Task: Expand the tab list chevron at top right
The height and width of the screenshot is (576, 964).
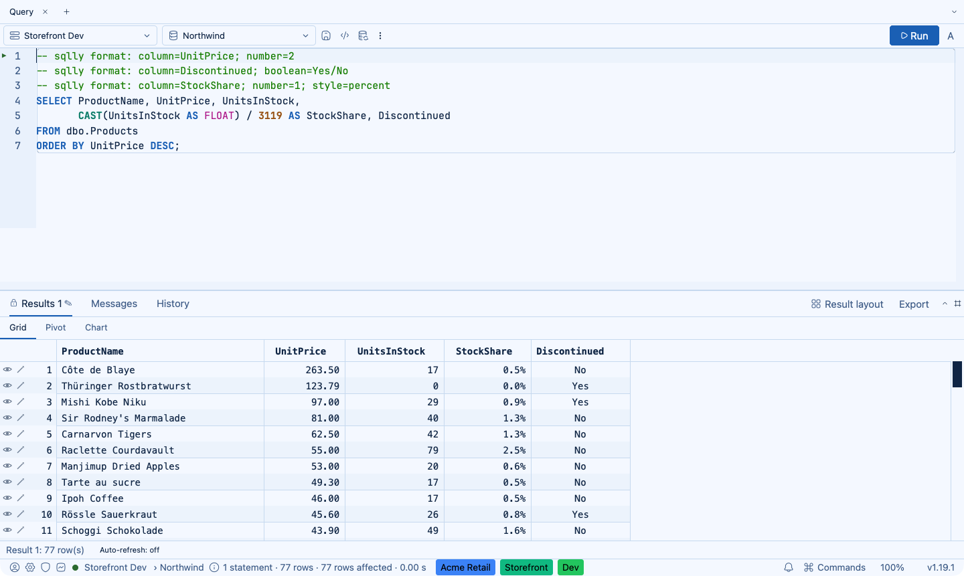Action: [x=954, y=12]
